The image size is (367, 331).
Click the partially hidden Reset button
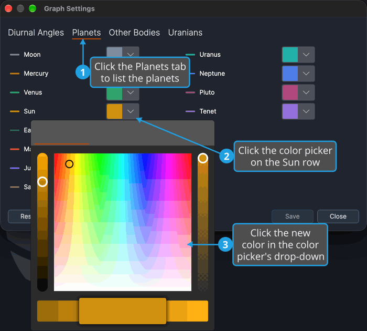(x=20, y=216)
